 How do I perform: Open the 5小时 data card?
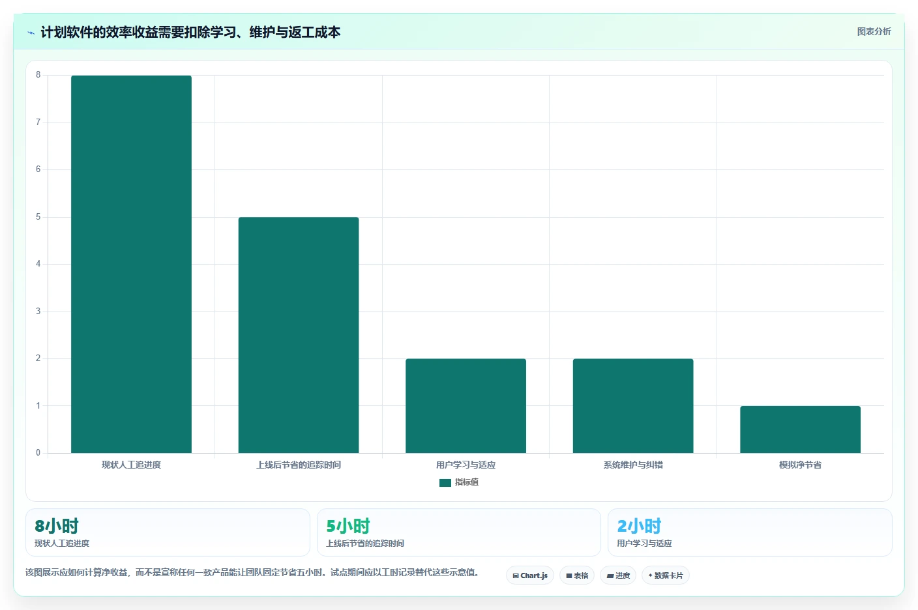pyautogui.click(x=459, y=532)
